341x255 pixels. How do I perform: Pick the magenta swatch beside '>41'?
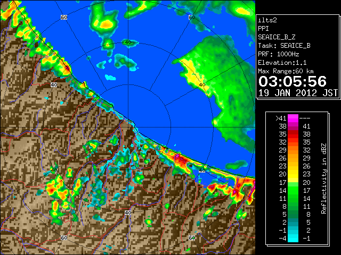tap(293, 118)
